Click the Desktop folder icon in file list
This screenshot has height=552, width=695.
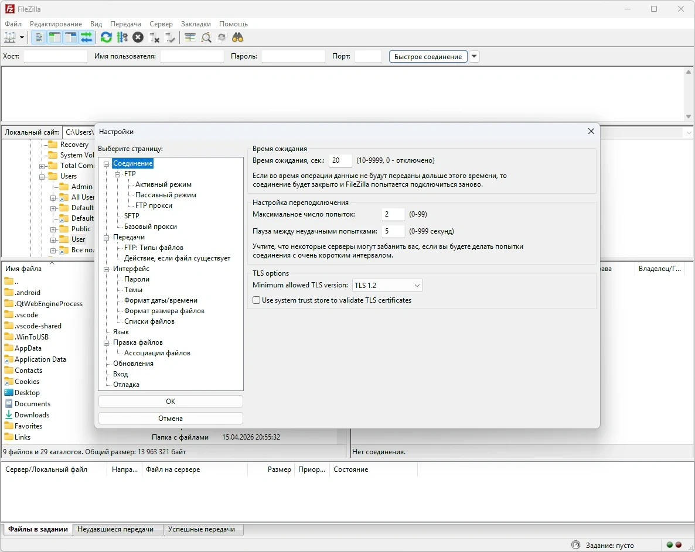(8, 393)
